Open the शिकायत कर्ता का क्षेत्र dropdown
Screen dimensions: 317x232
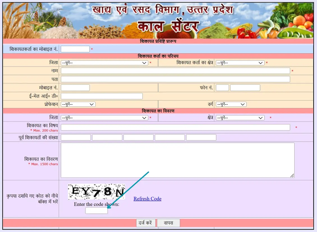click(240, 63)
